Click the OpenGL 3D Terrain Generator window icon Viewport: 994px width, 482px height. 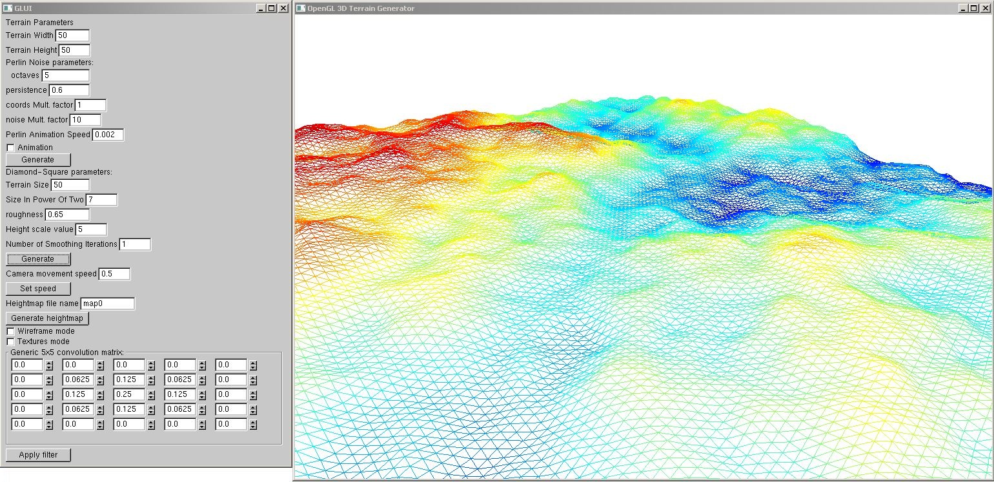pos(301,8)
